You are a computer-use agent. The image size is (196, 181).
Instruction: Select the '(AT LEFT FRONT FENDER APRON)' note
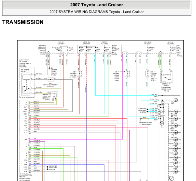click(54, 73)
